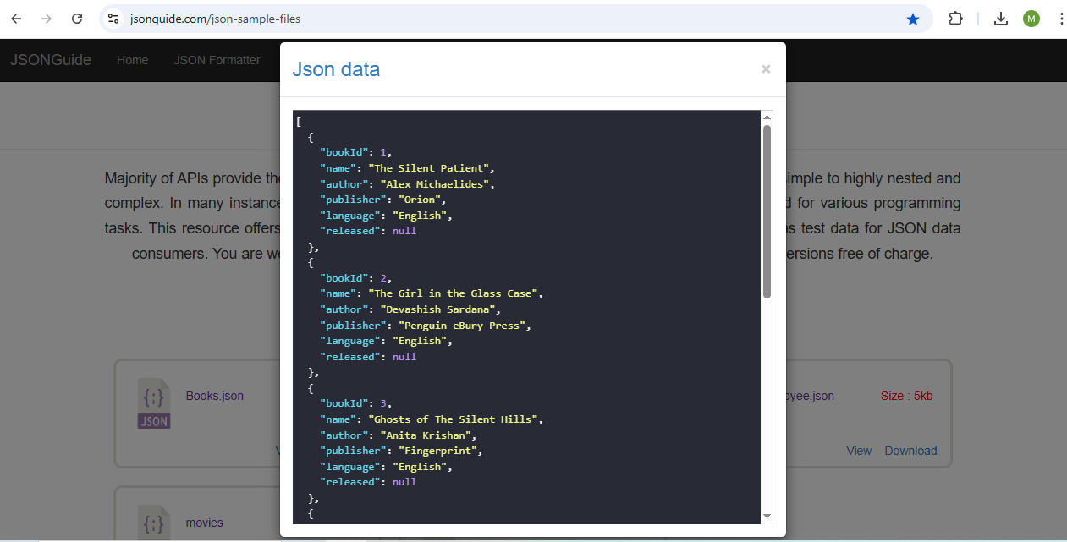Close the Json data dialog
Viewport: 1067px width, 542px height.
(x=766, y=69)
